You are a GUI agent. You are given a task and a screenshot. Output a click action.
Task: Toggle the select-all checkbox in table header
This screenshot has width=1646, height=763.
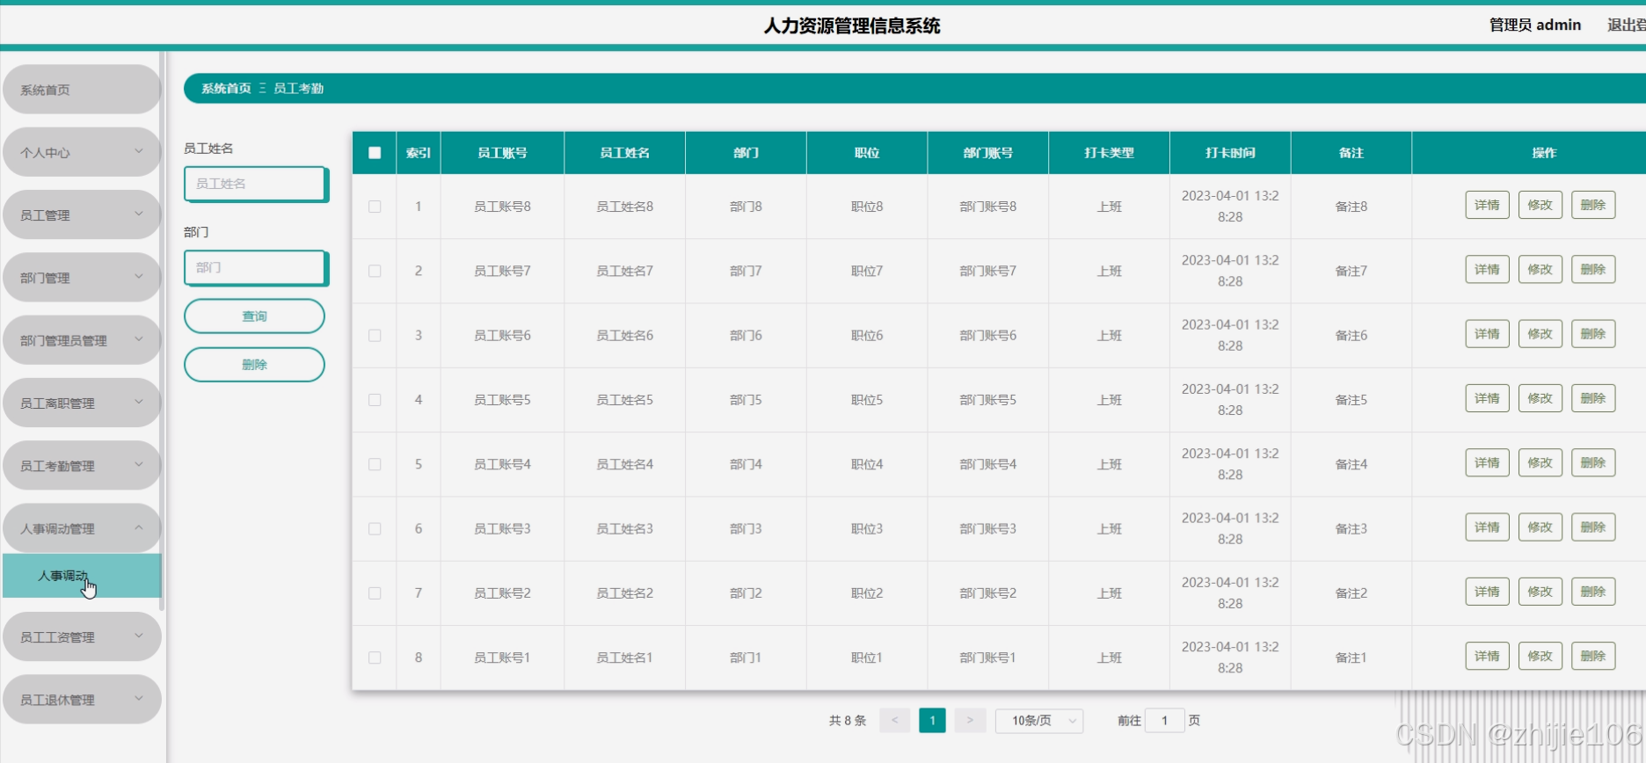point(375,153)
